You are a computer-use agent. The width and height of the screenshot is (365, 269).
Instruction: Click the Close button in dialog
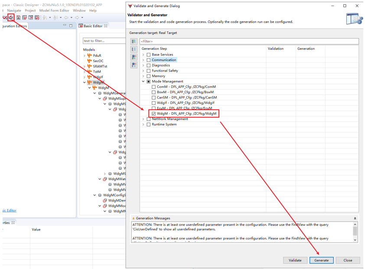tap(348, 260)
